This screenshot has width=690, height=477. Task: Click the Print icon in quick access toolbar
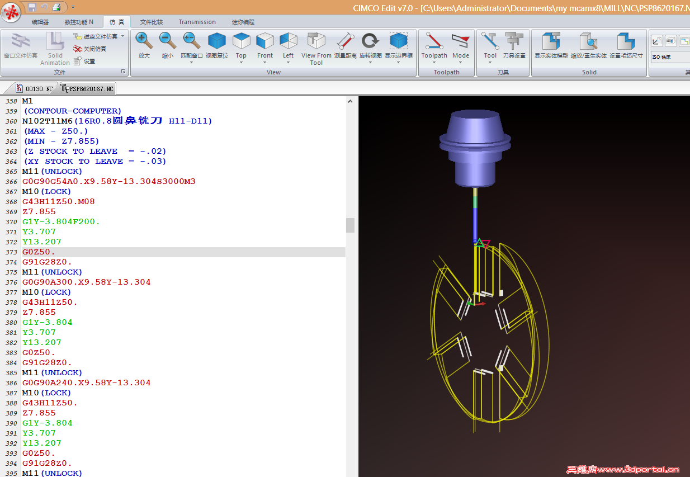click(56, 7)
